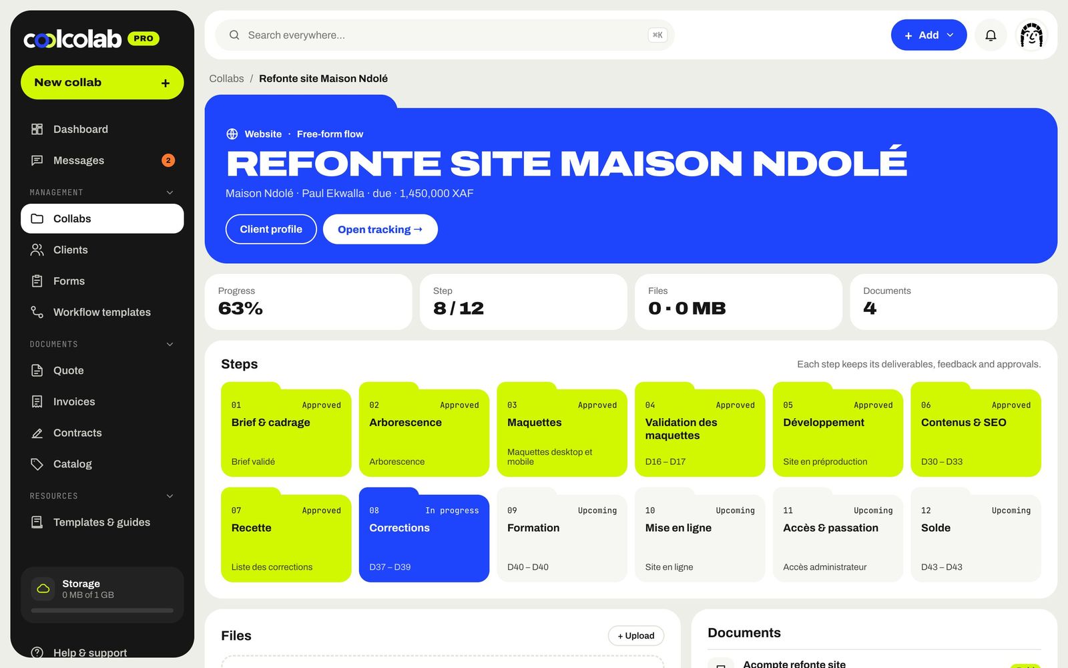The width and height of the screenshot is (1068, 668).
Task: Upload a file with + Upload
Action: 635,636
